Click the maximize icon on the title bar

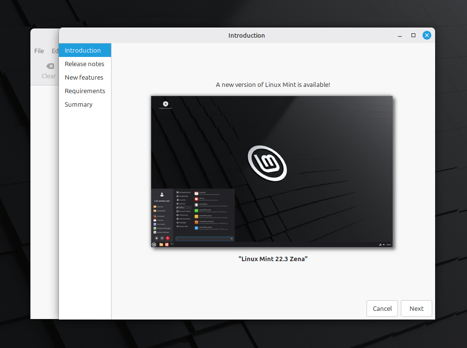[413, 35]
